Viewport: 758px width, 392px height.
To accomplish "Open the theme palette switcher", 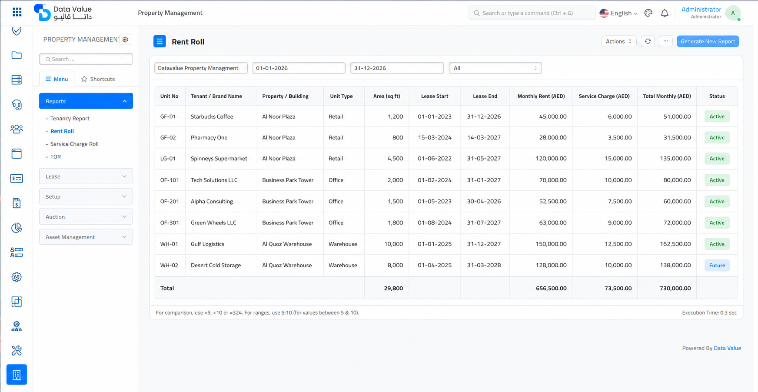I will click(x=648, y=13).
